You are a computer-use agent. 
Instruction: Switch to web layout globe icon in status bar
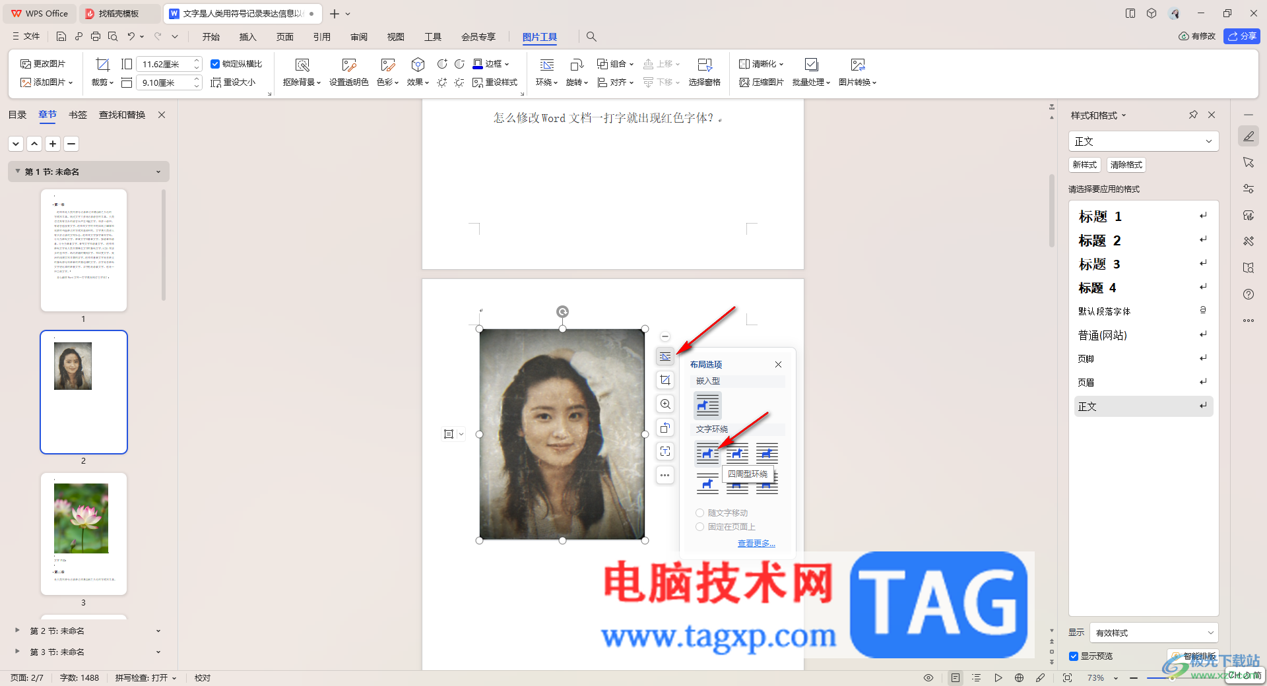(1019, 677)
